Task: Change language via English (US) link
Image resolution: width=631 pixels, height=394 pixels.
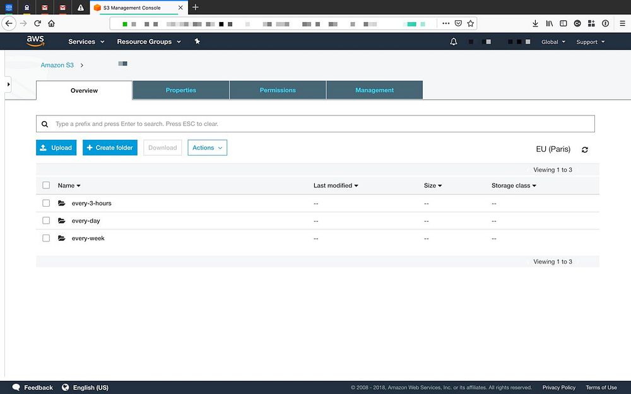Action: 90,388
